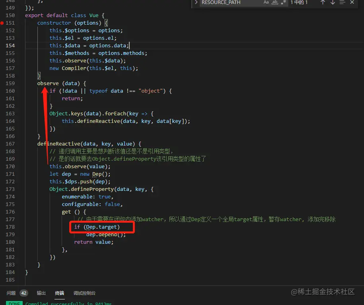Click 'export default class Vue' line
364x305 pixels.
pyautogui.click(x=65, y=16)
